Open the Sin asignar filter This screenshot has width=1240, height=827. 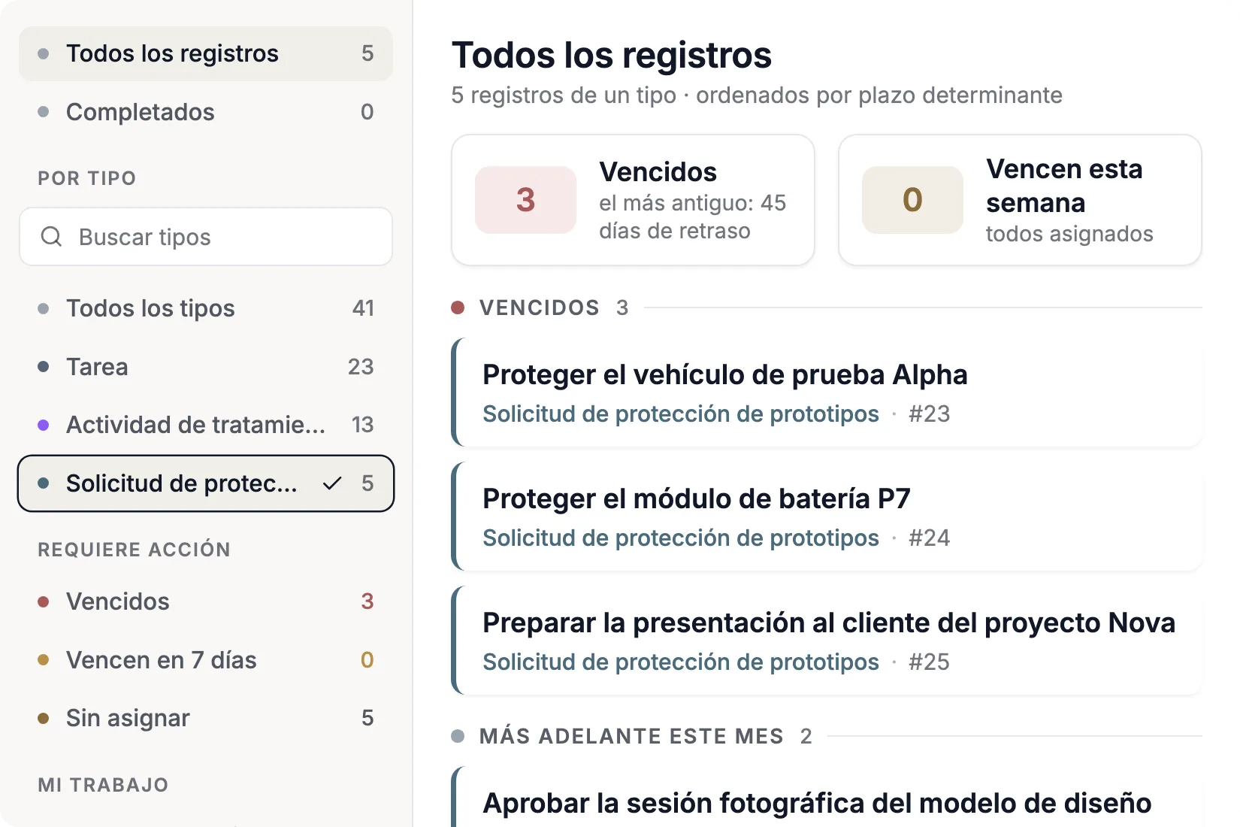point(206,718)
